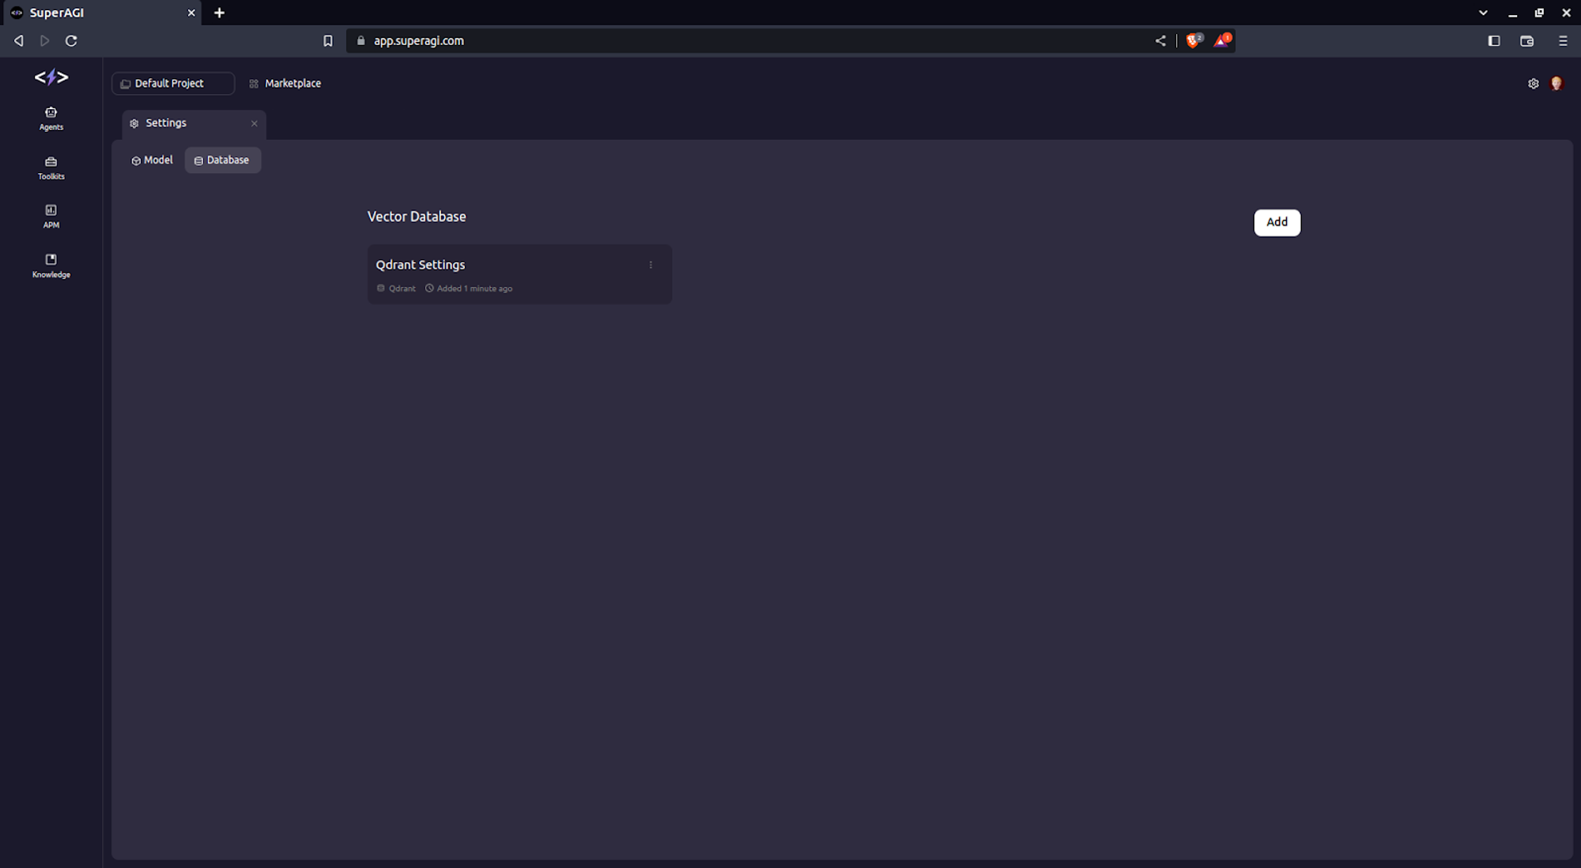Close the Settings tab

(254, 123)
